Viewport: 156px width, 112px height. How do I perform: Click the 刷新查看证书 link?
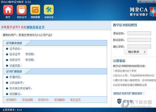tap(35, 27)
